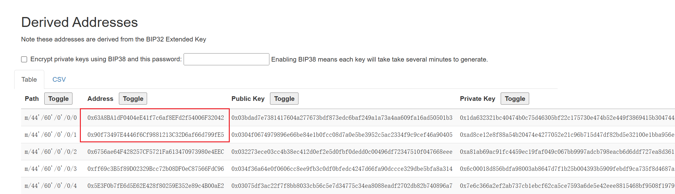Toggle the Public Key column visibility
Viewport: 675px width, 194px height.
click(x=284, y=99)
